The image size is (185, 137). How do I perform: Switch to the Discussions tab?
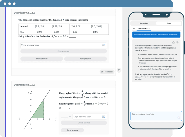(x=144, y=23)
